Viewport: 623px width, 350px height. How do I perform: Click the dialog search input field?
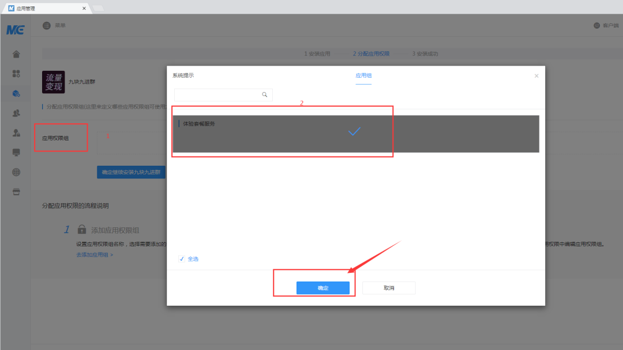217,95
